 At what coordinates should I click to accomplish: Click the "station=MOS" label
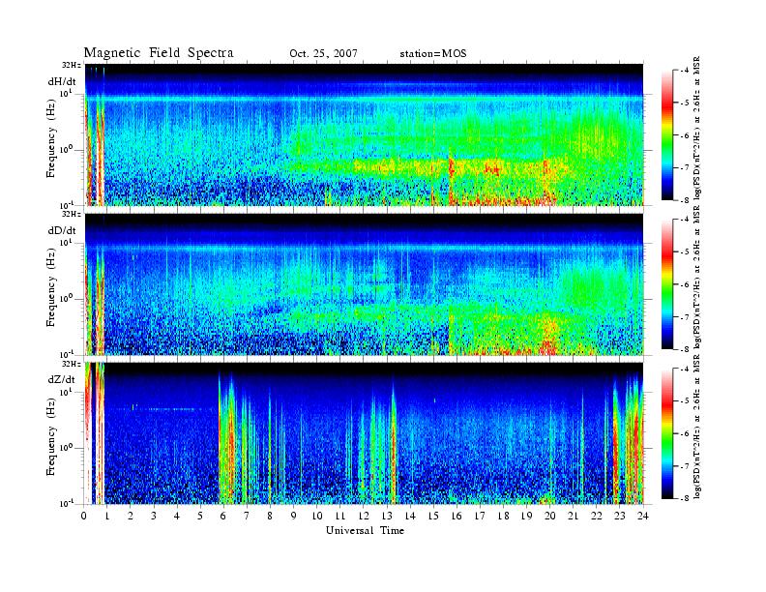coord(433,54)
